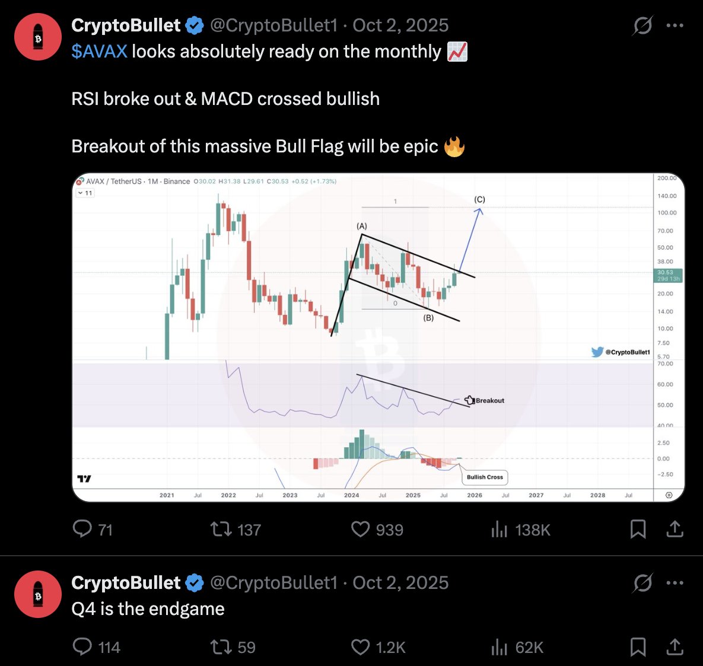Click the $AVAX cashtag link
The image size is (703, 666).
click(99, 52)
